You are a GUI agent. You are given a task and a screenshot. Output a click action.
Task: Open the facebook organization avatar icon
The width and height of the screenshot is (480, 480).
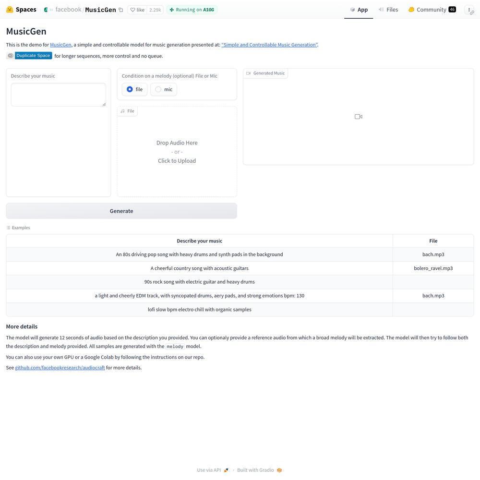[46, 10]
